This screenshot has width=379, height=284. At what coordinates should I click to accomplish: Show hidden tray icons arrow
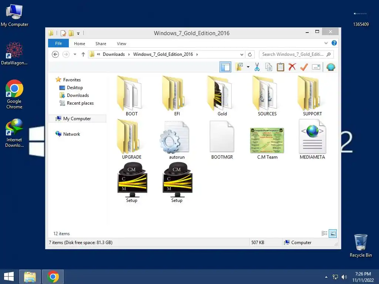pos(326,277)
